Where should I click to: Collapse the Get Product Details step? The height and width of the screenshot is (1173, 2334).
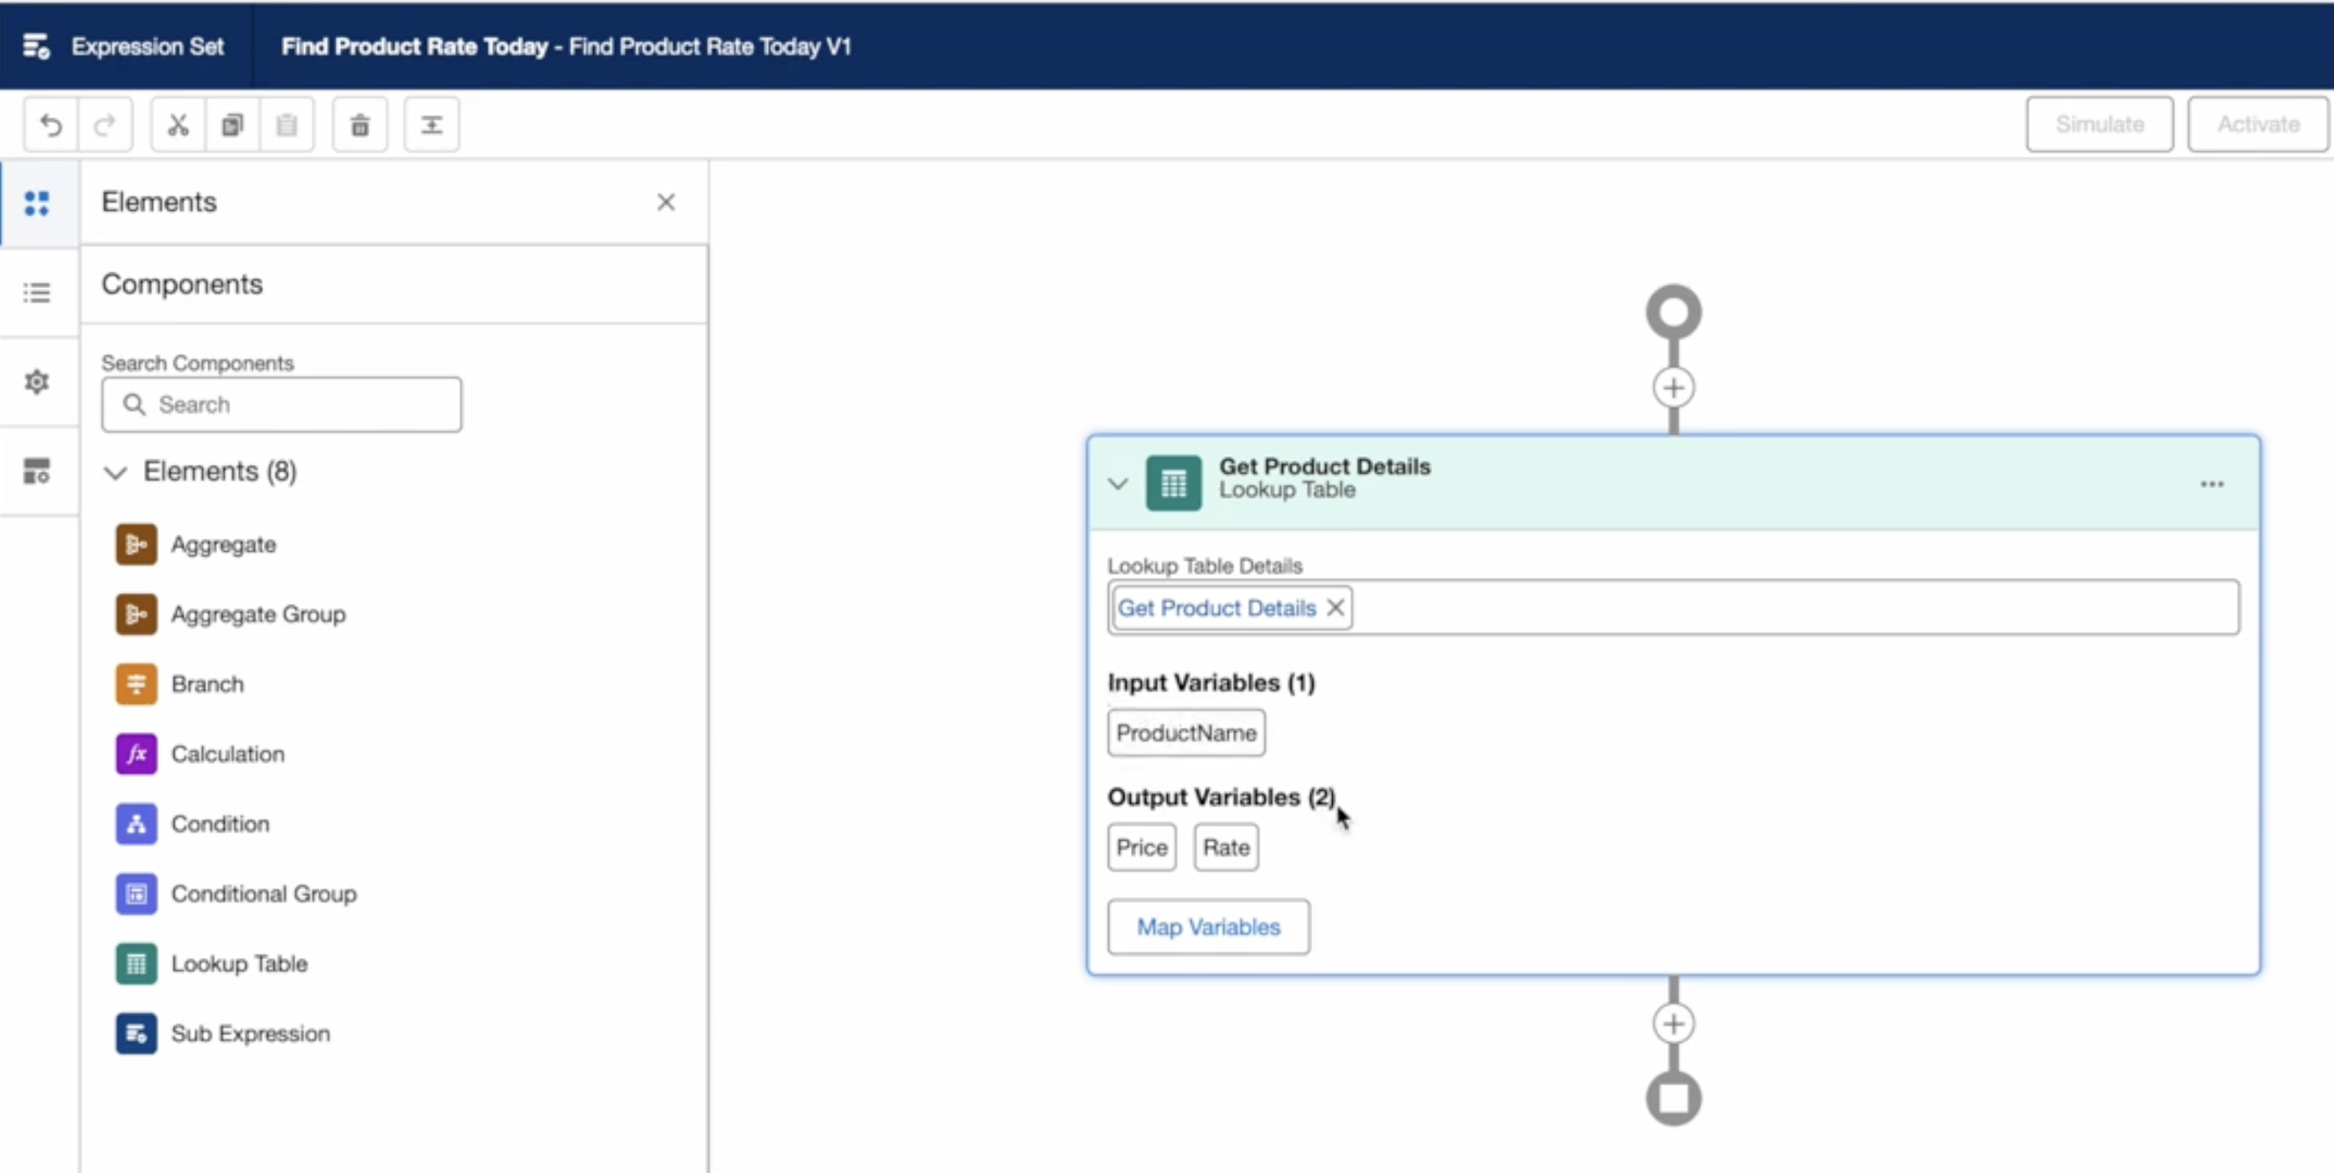pyautogui.click(x=1116, y=483)
